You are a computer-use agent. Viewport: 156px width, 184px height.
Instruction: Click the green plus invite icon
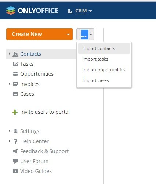[x=15, y=112]
